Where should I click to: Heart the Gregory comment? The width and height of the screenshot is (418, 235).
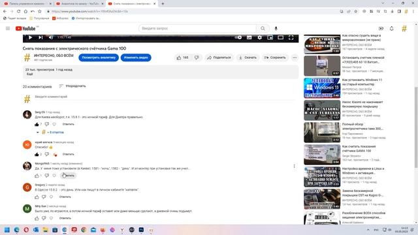[x=51, y=197]
